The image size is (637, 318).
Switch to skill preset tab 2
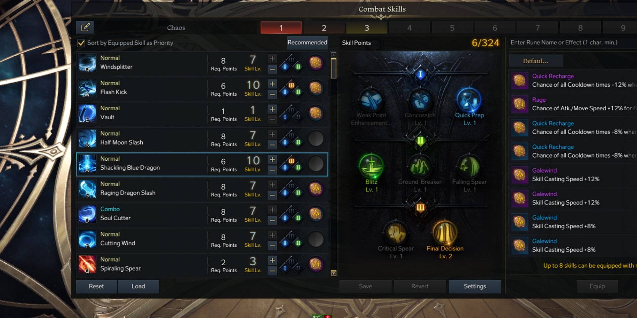click(324, 28)
